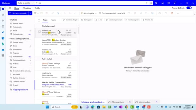The height and width of the screenshot is (110, 196).
Task: Enable the Contiene allegati filter
Action: pyautogui.click(x=70, y=20)
